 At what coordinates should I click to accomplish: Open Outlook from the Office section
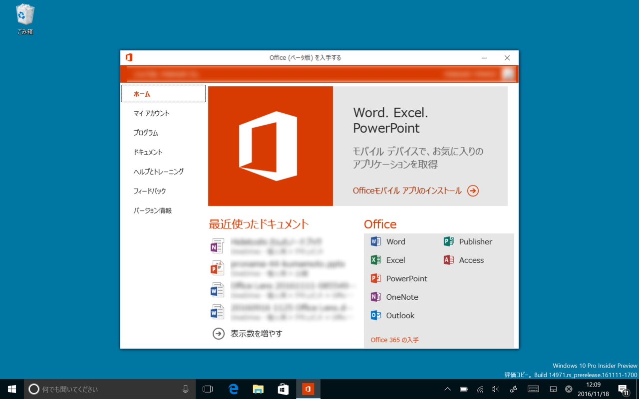[x=400, y=315]
